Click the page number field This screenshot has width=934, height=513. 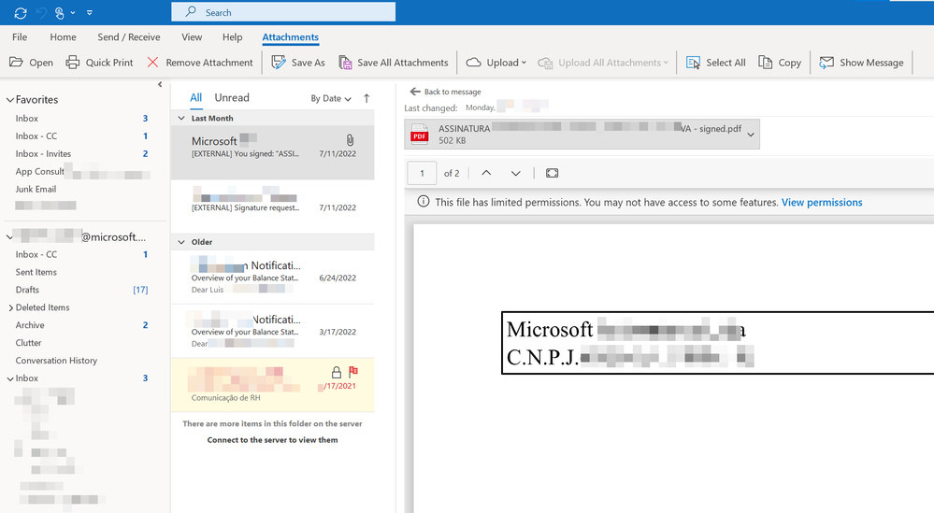(422, 173)
